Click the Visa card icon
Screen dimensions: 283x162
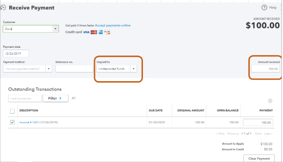86,32
